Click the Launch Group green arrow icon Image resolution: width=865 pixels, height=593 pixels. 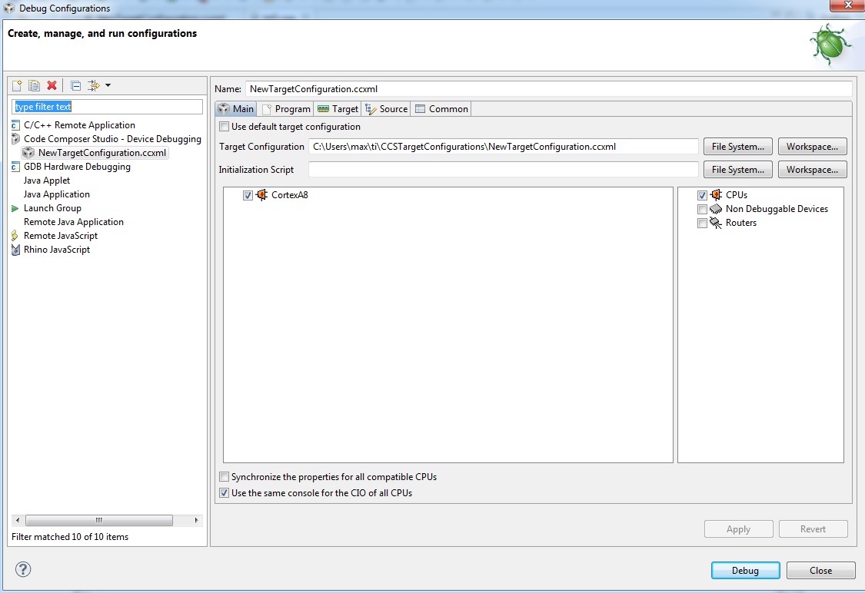coord(15,208)
